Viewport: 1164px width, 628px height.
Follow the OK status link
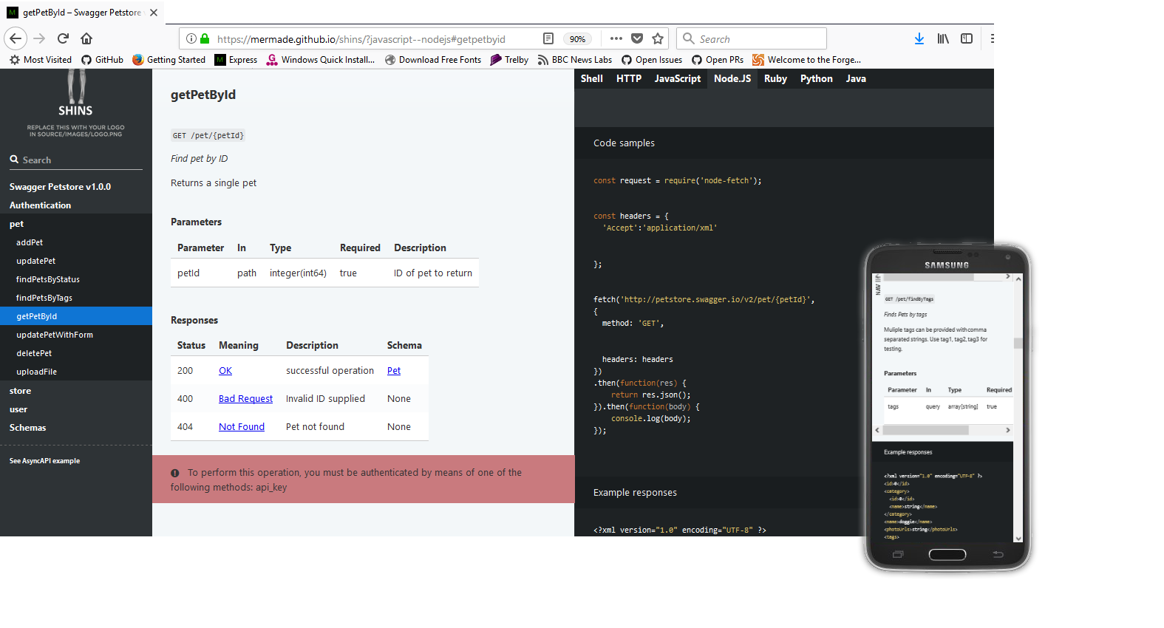(x=225, y=371)
